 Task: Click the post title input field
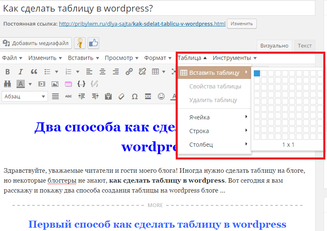(x=158, y=8)
